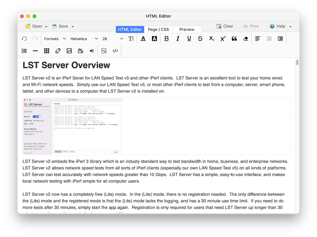
Task: Open the source code view icon
Action: coord(115,51)
